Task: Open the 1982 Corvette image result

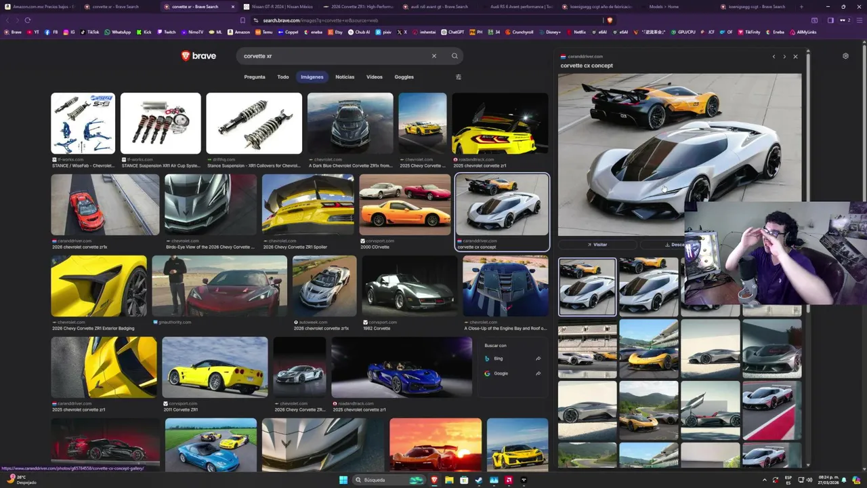Action: (410, 286)
